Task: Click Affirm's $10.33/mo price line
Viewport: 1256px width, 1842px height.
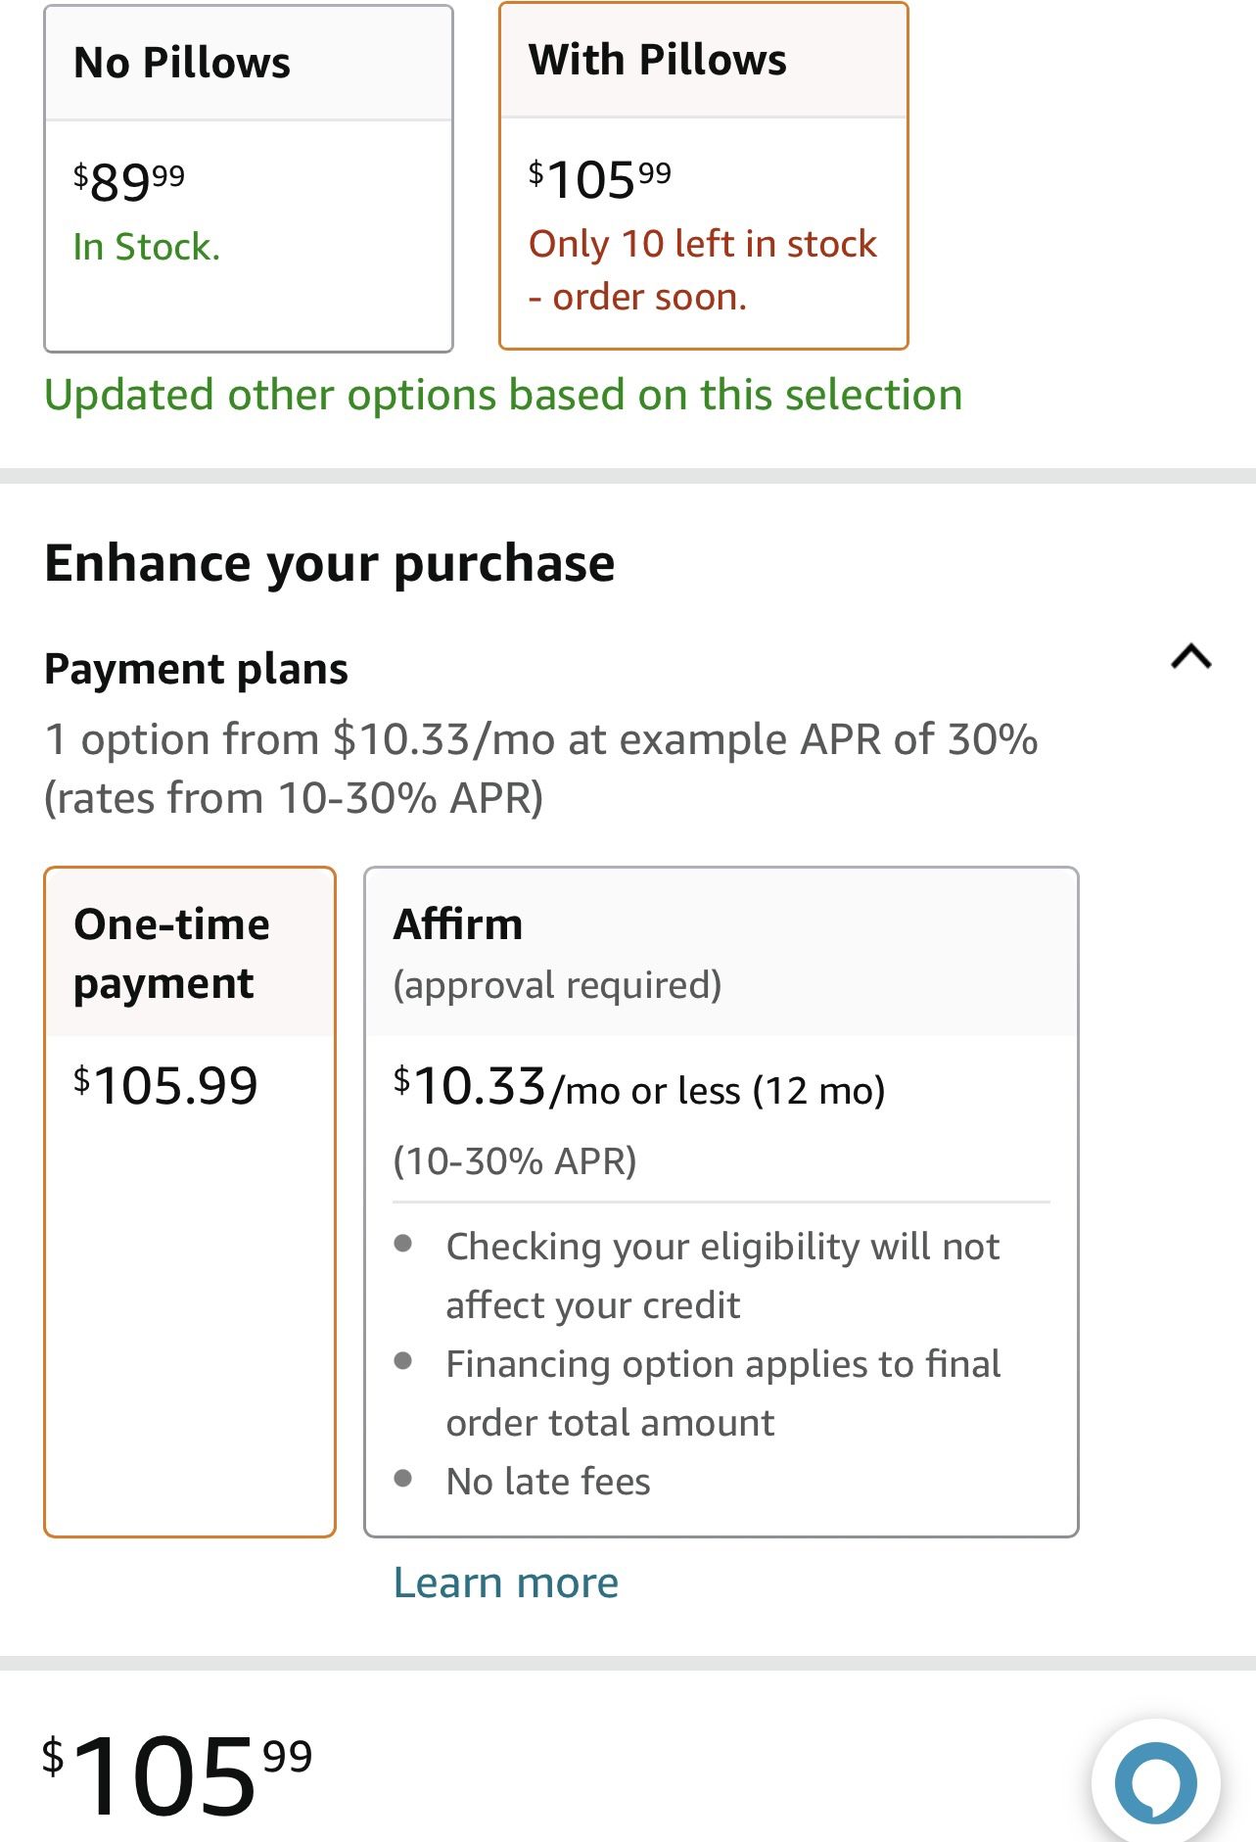Action: point(638,1088)
